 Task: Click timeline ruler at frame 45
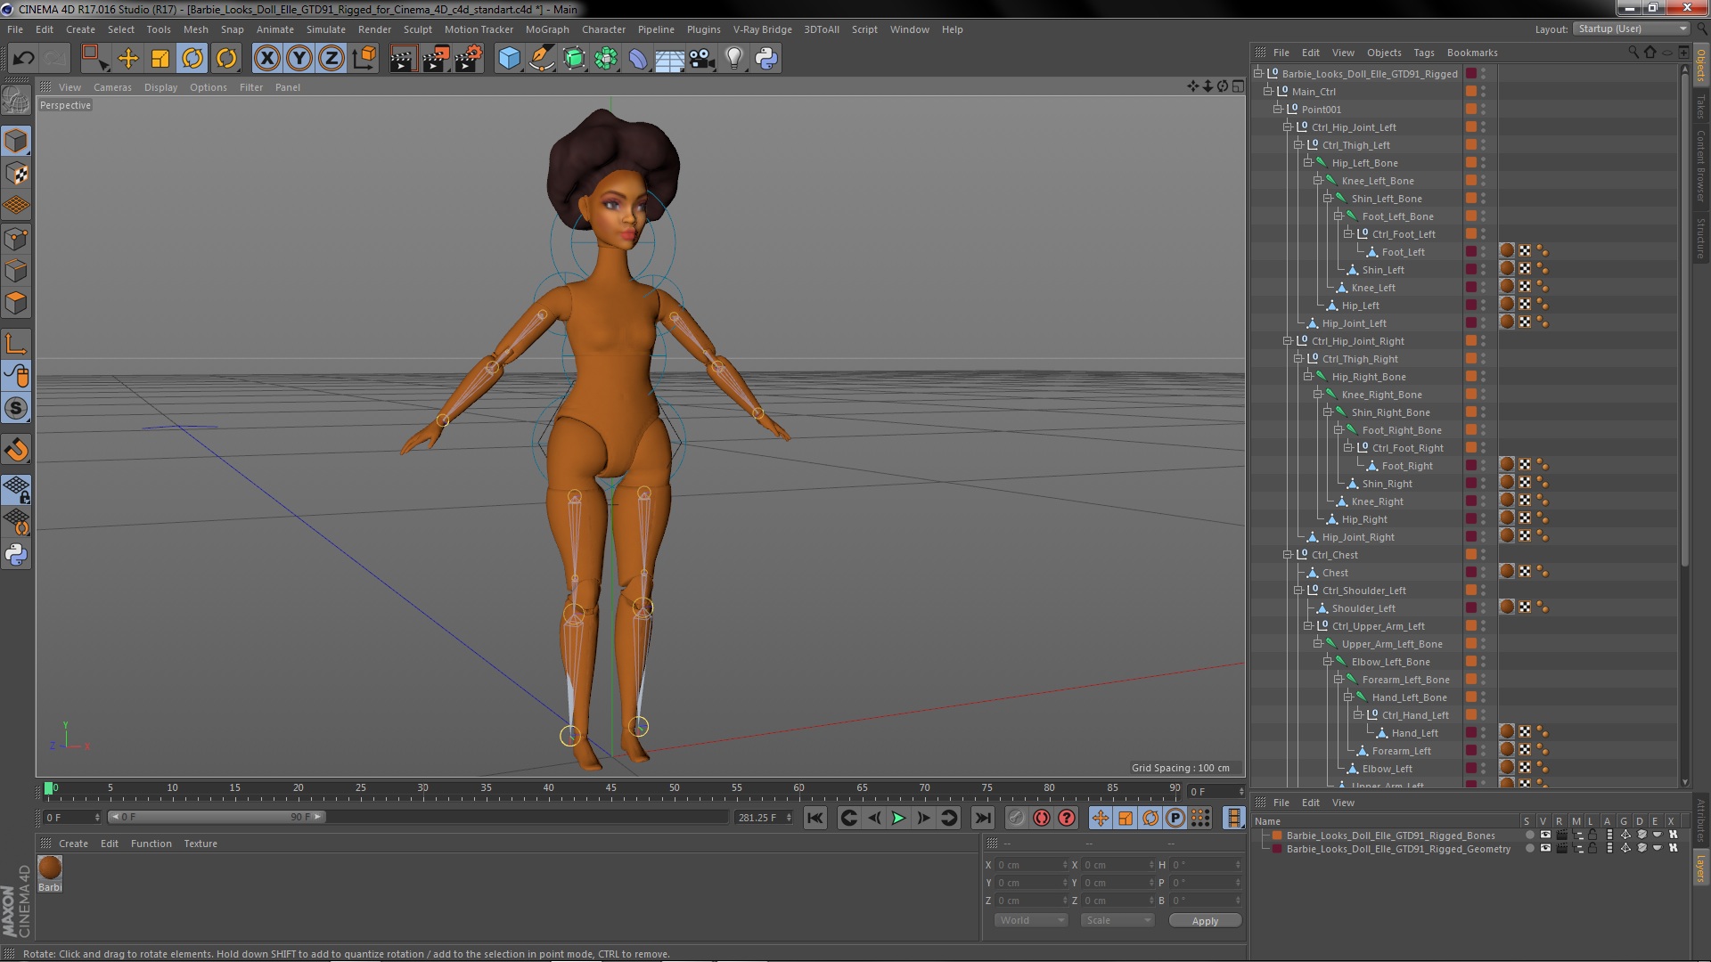pos(611,788)
